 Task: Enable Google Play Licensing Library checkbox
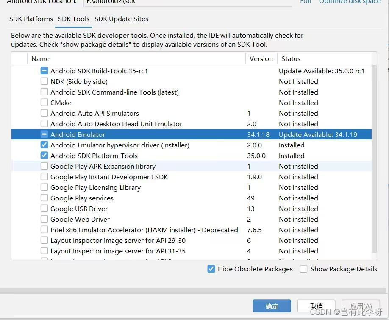44,187
